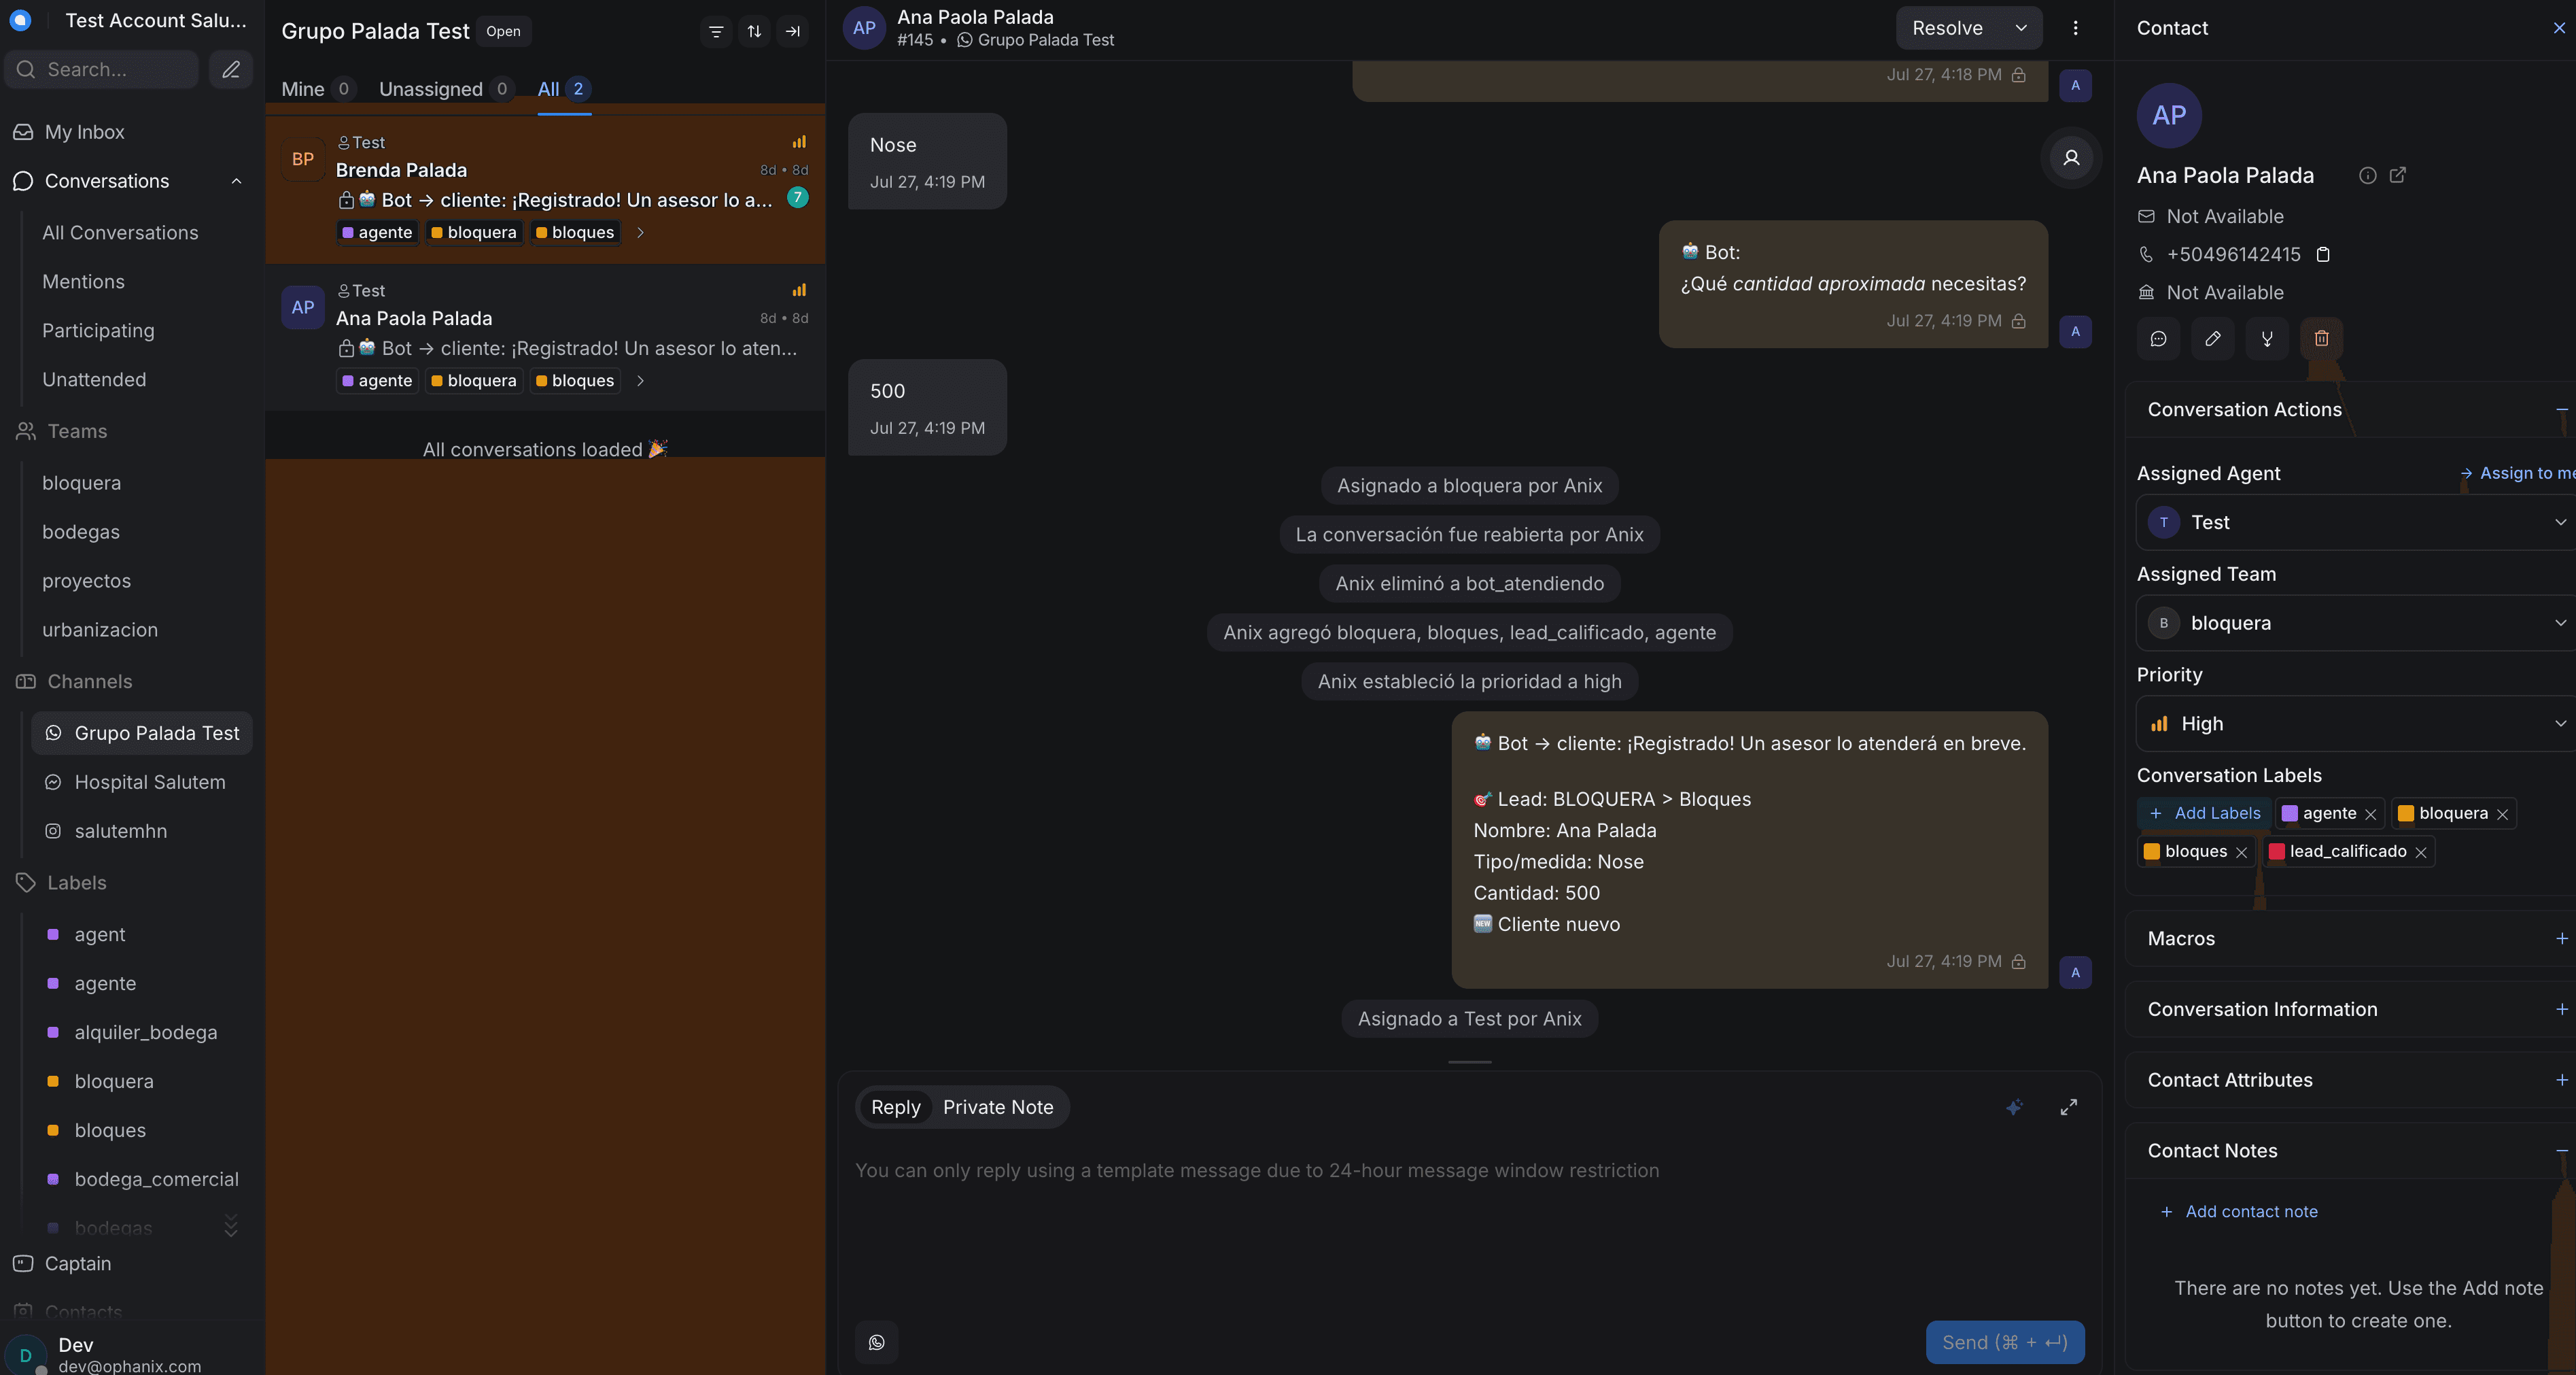2576x1375 pixels.
Task: Click the Send button
Action: click(x=2004, y=1342)
